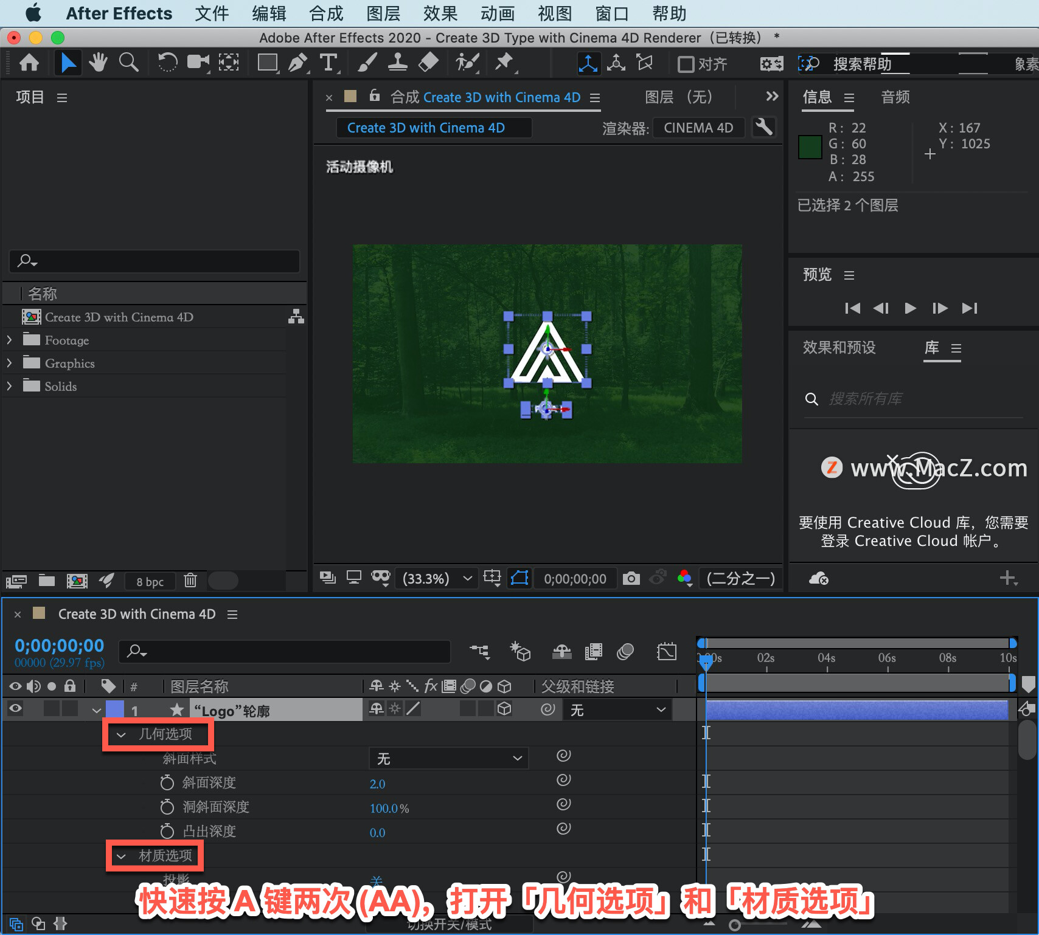Open the composition flowchart icon in timeline
Screen dimensions: 1039x935
(480, 652)
